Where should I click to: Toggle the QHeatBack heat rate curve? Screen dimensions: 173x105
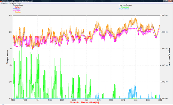(125, 7)
